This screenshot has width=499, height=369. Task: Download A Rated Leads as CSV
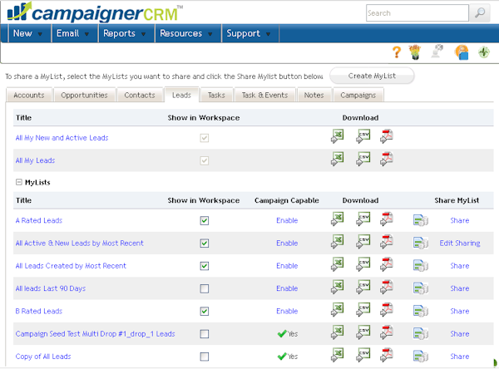click(363, 220)
